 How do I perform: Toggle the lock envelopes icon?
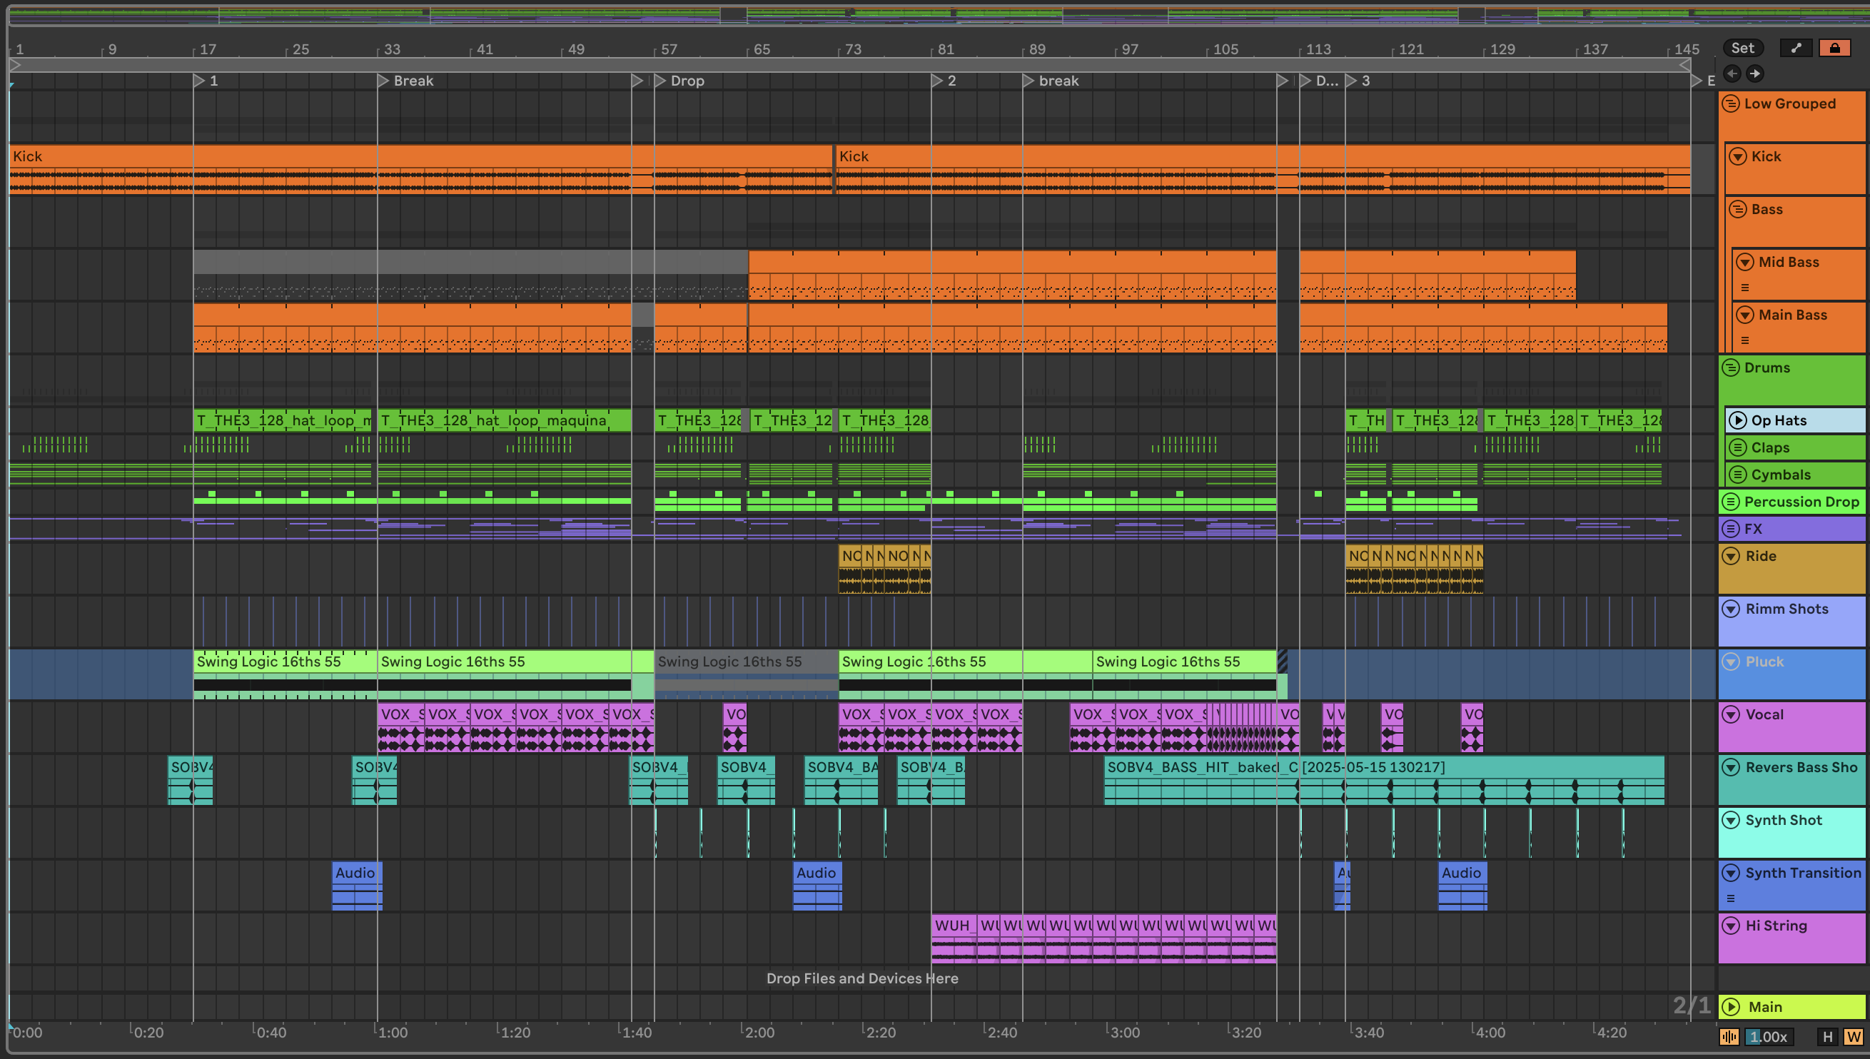[x=1834, y=48]
